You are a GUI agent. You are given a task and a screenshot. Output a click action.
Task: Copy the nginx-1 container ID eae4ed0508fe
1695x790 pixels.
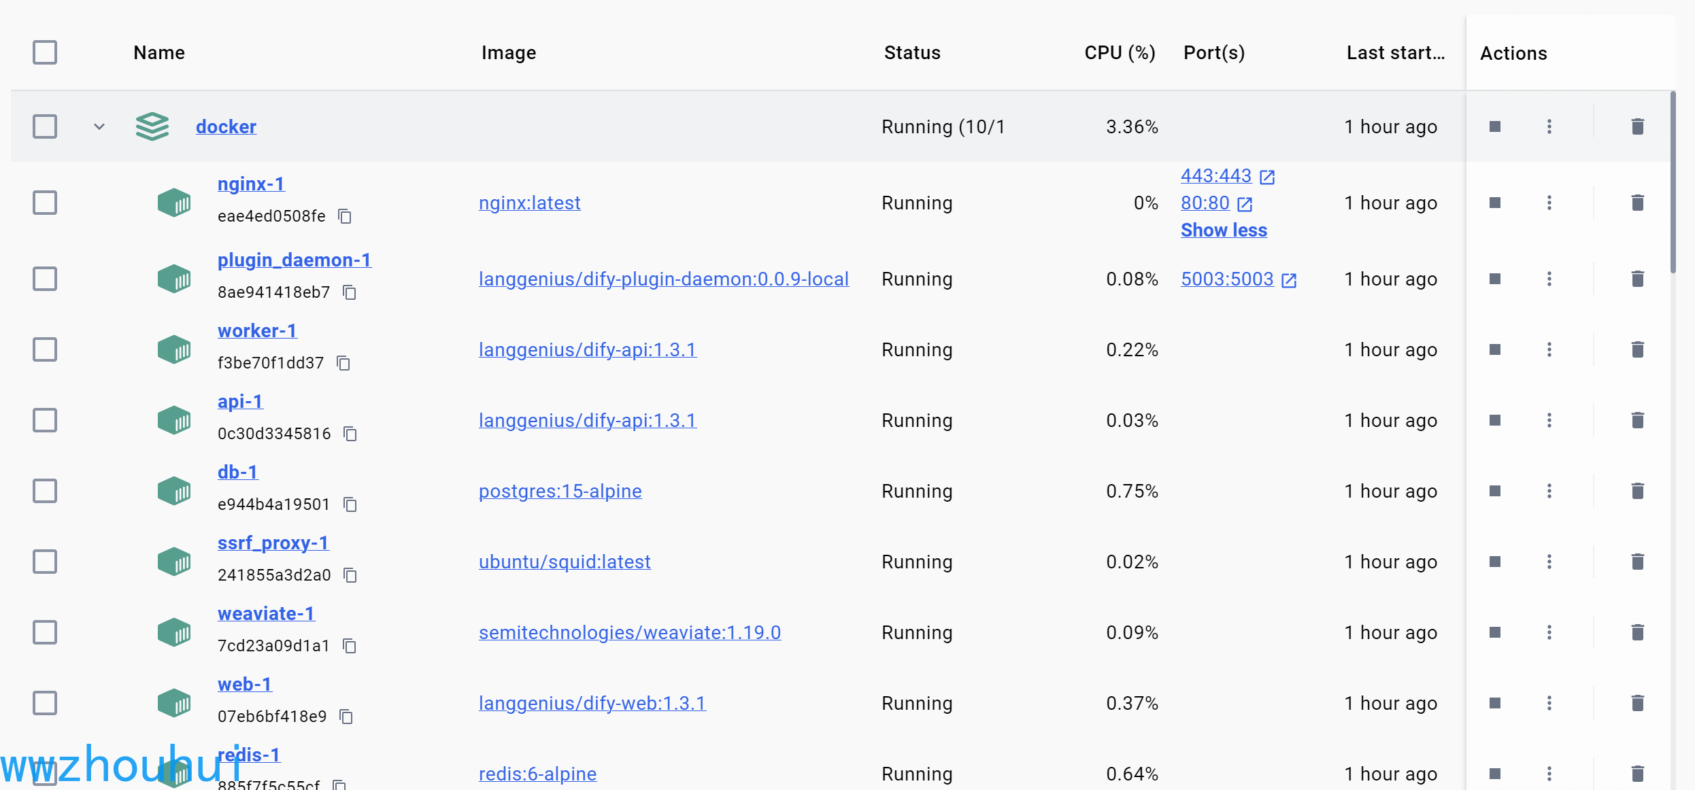345,216
